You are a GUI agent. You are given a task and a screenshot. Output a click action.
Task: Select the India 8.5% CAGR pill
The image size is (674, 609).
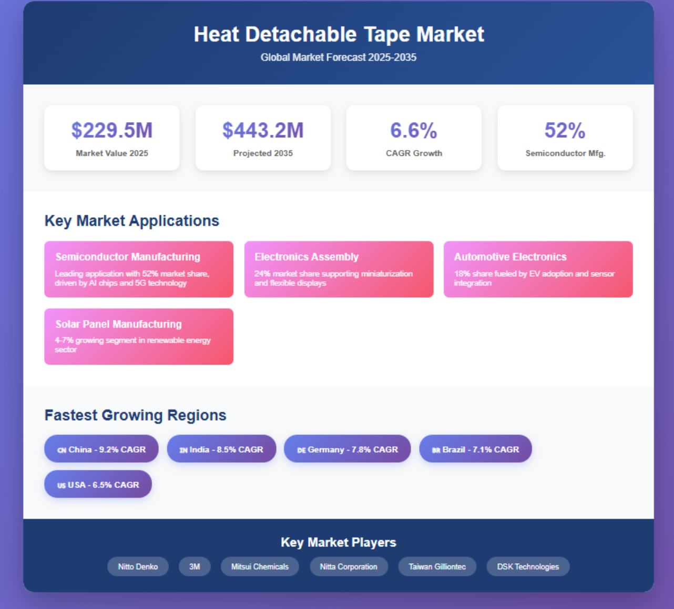coord(221,449)
